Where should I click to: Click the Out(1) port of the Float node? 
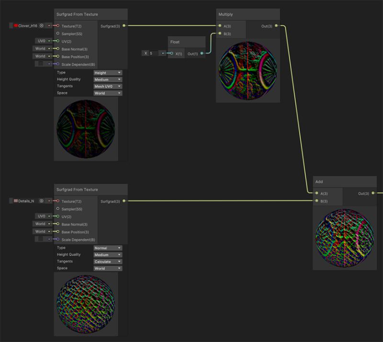point(202,54)
